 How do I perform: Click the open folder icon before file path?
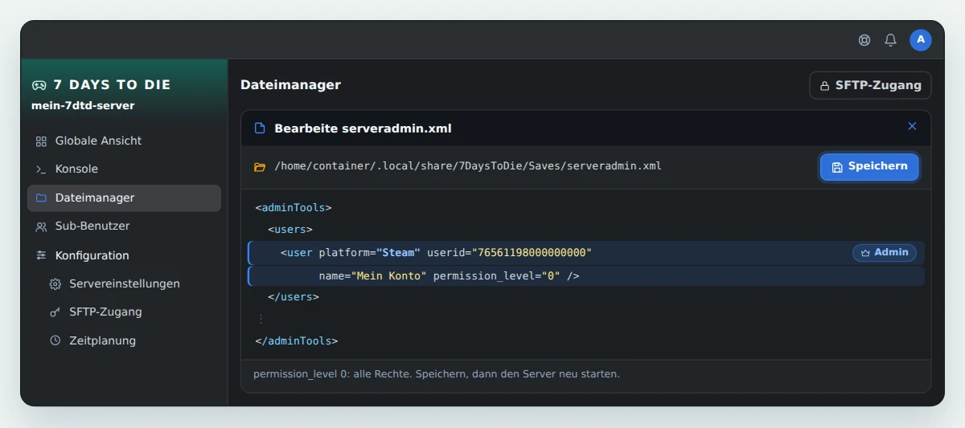pyautogui.click(x=260, y=167)
